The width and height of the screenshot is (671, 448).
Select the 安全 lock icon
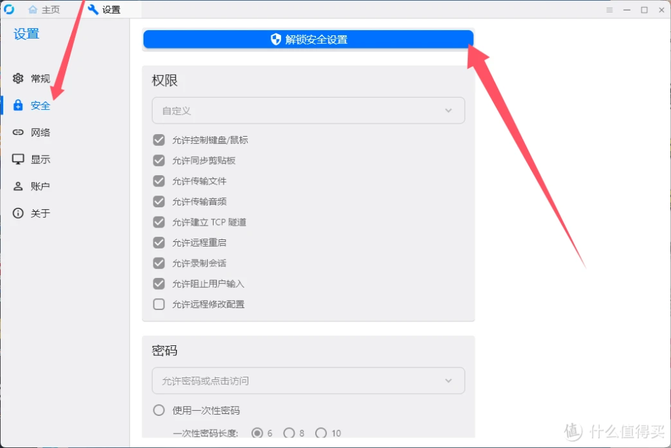tap(18, 105)
